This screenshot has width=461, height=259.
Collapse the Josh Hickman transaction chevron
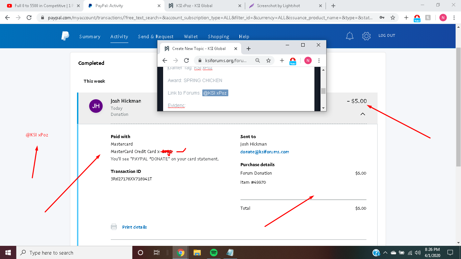coord(363,114)
